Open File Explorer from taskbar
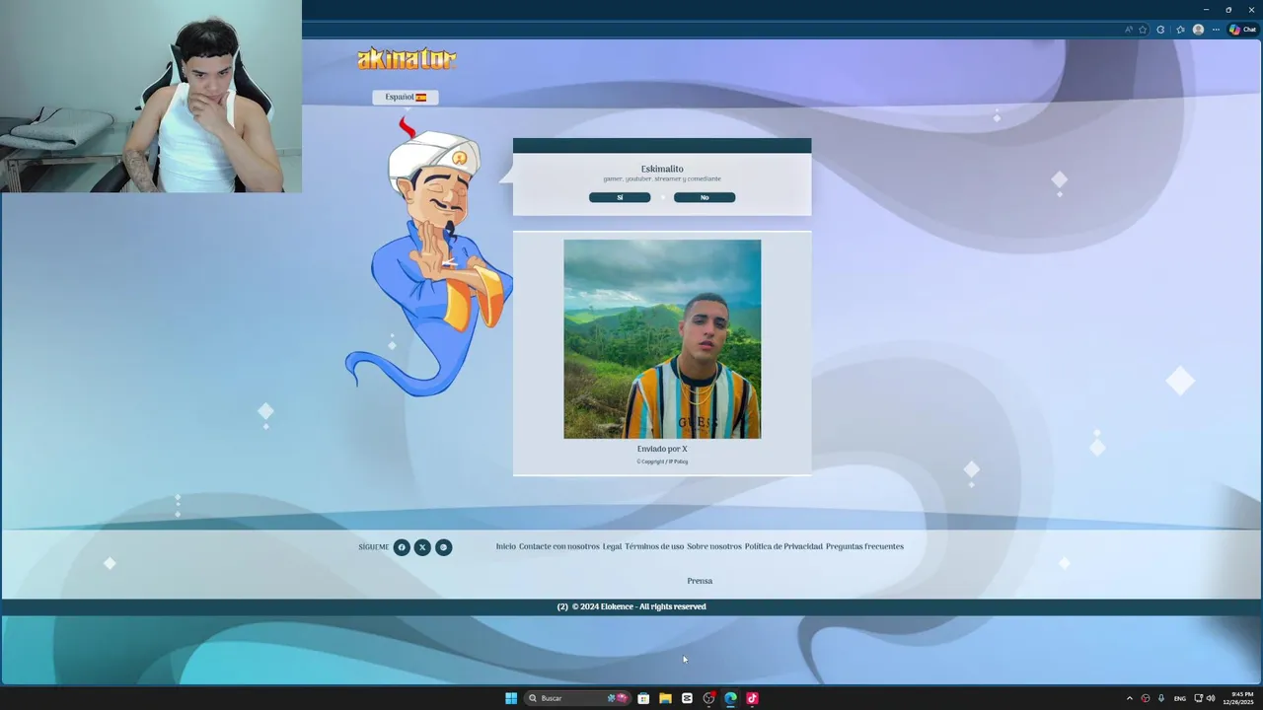Image resolution: width=1263 pixels, height=710 pixels. click(665, 698)
